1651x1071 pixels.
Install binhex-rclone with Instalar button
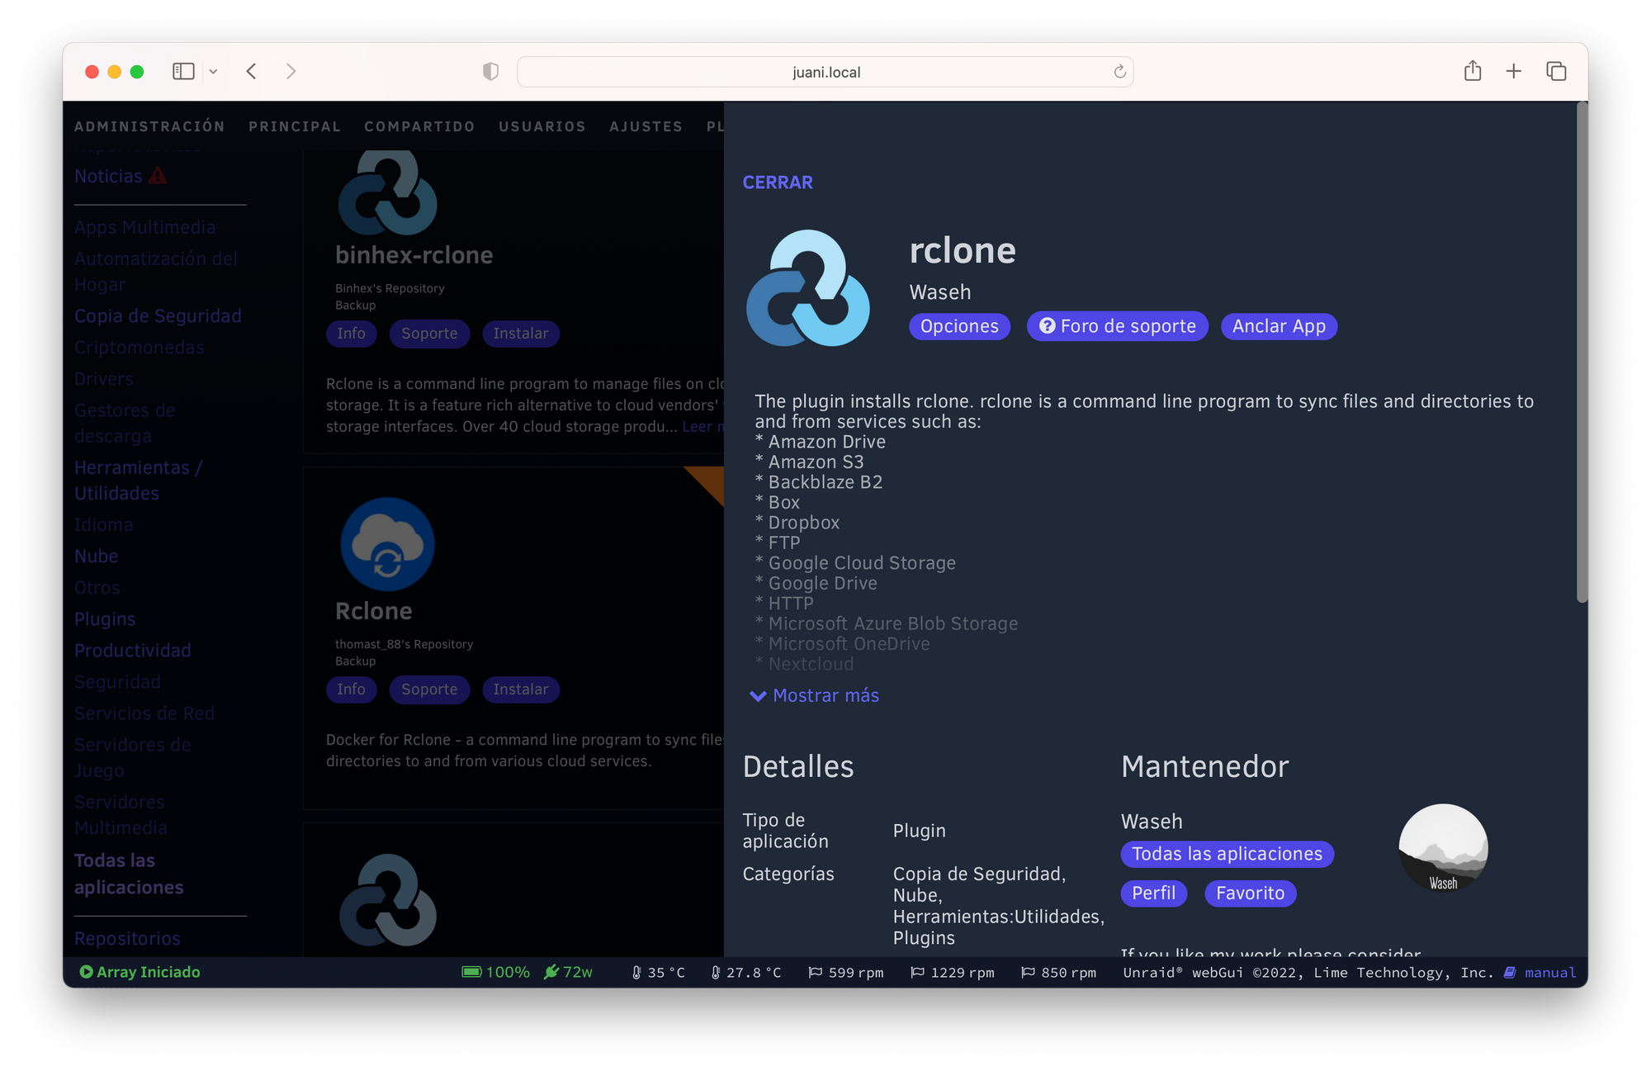coord(520,333)
